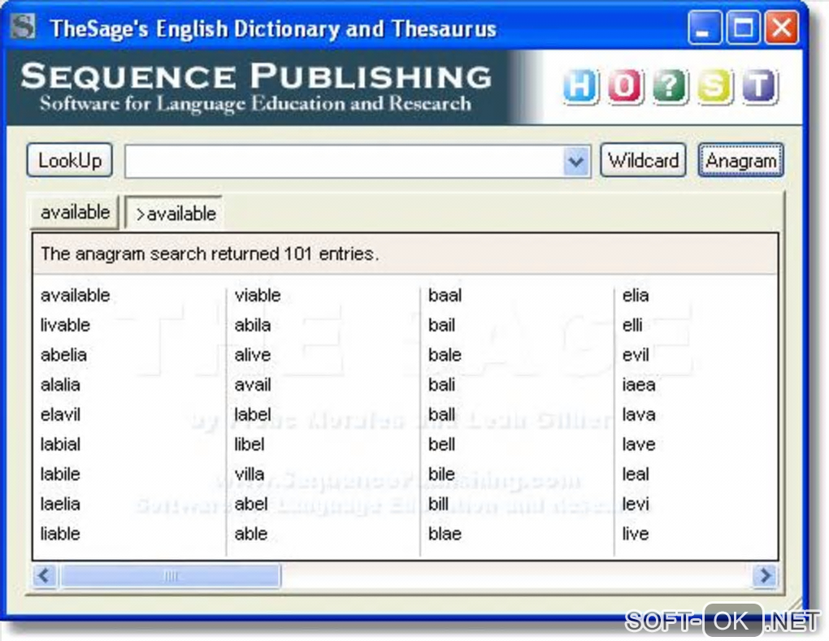This screenshot has width=829, height=641.
Task: Select the word 'ball'
Action: [x=441, y=414]
